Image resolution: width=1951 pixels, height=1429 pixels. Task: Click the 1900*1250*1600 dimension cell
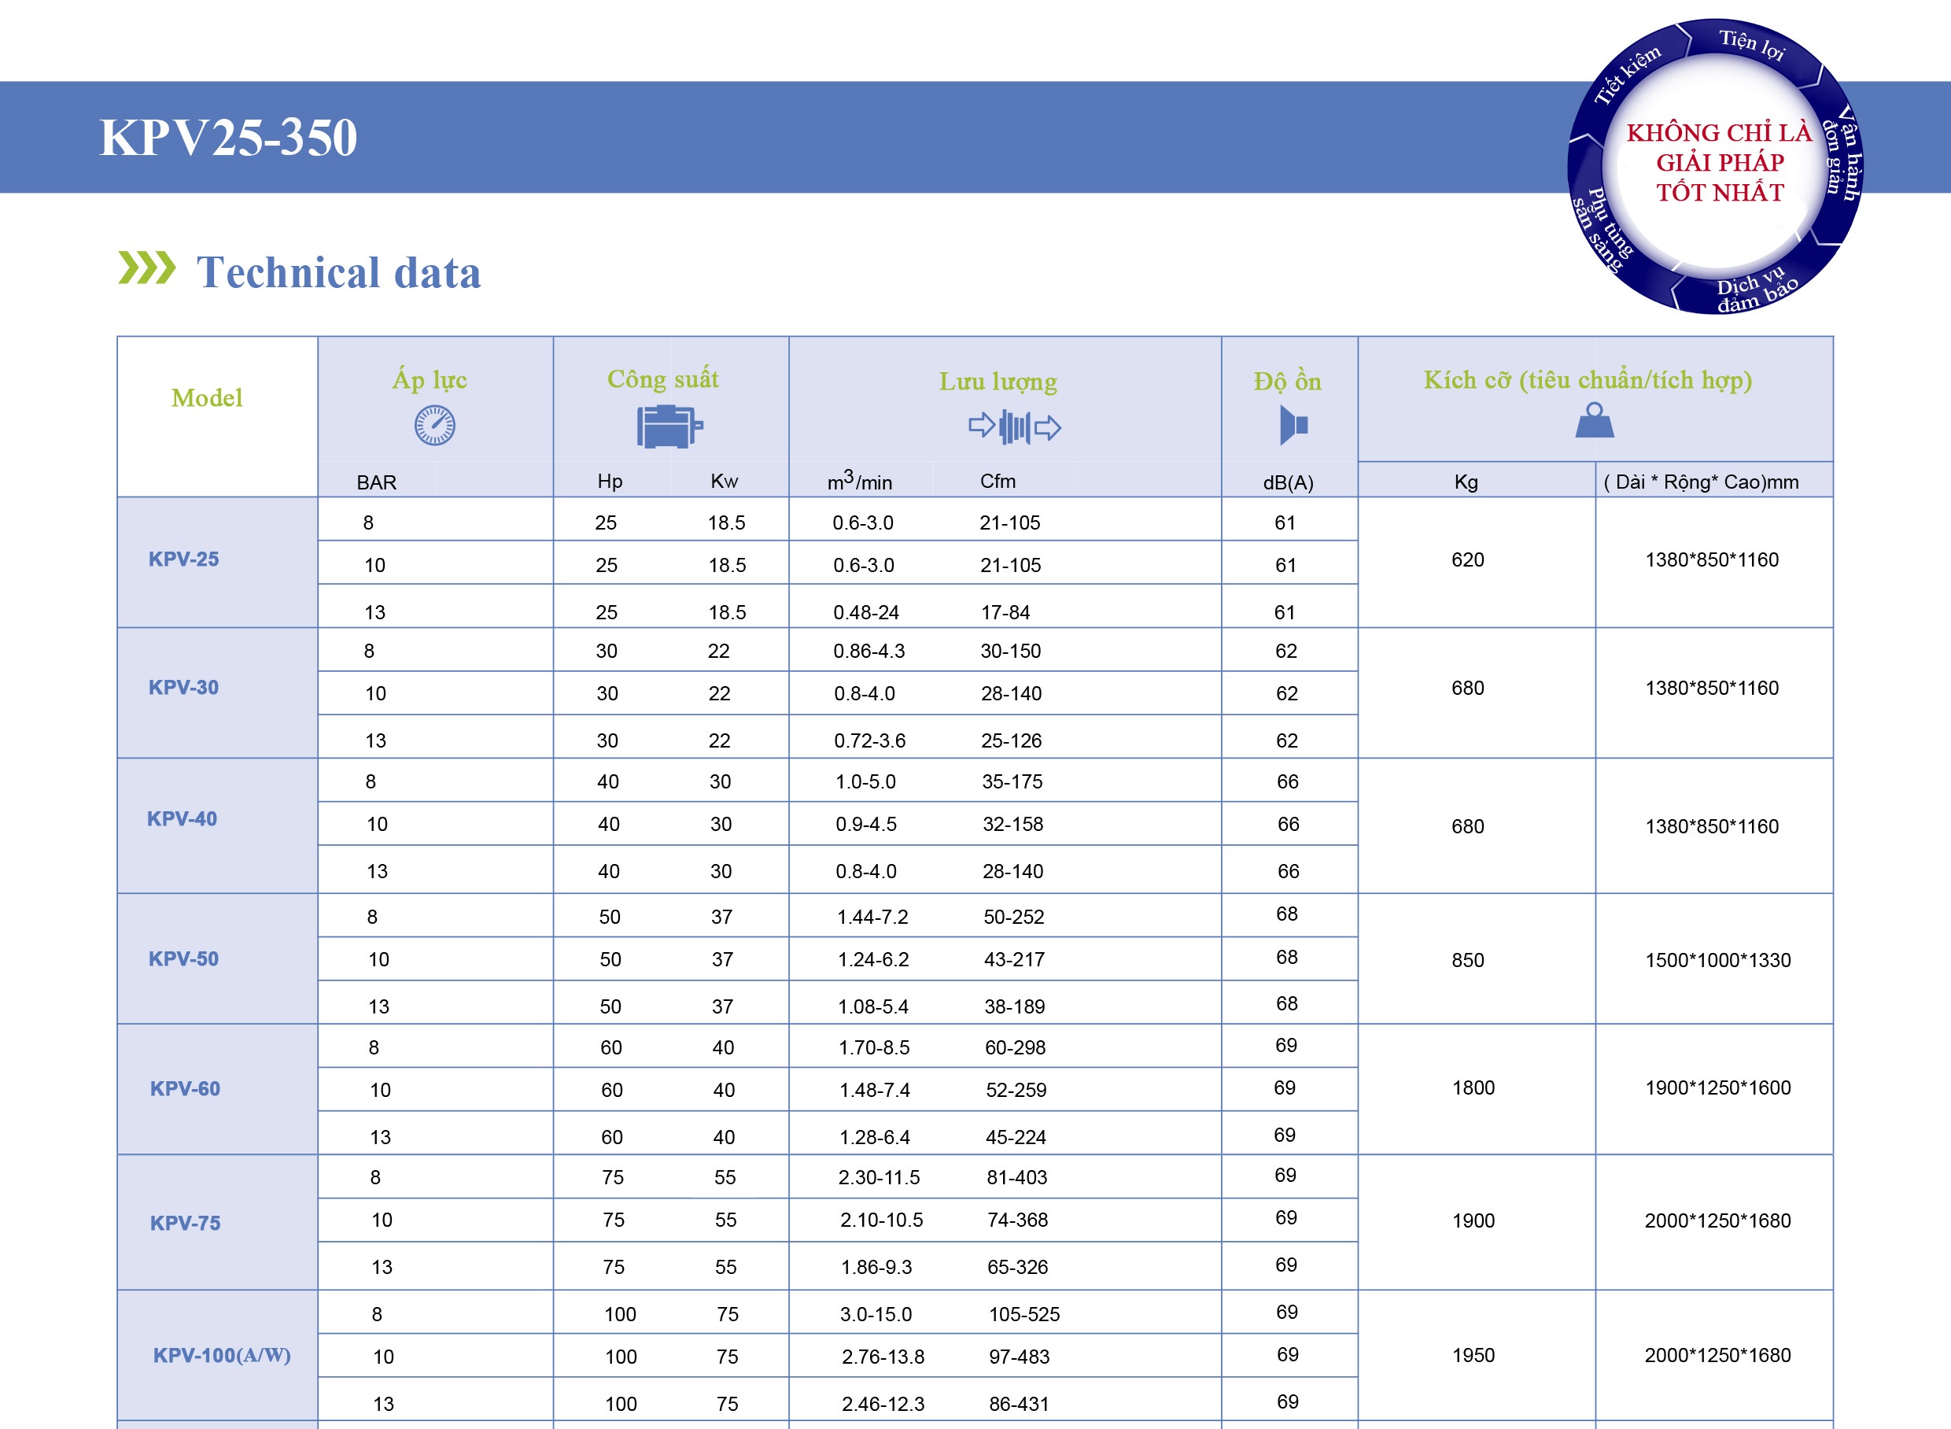(x=1717, y=1087)
